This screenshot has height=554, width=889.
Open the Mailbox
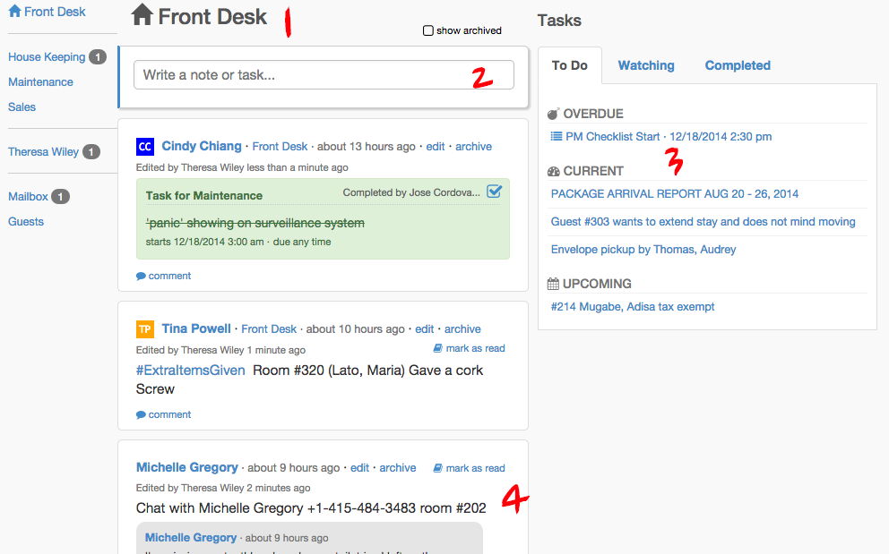tap(28, 197)
